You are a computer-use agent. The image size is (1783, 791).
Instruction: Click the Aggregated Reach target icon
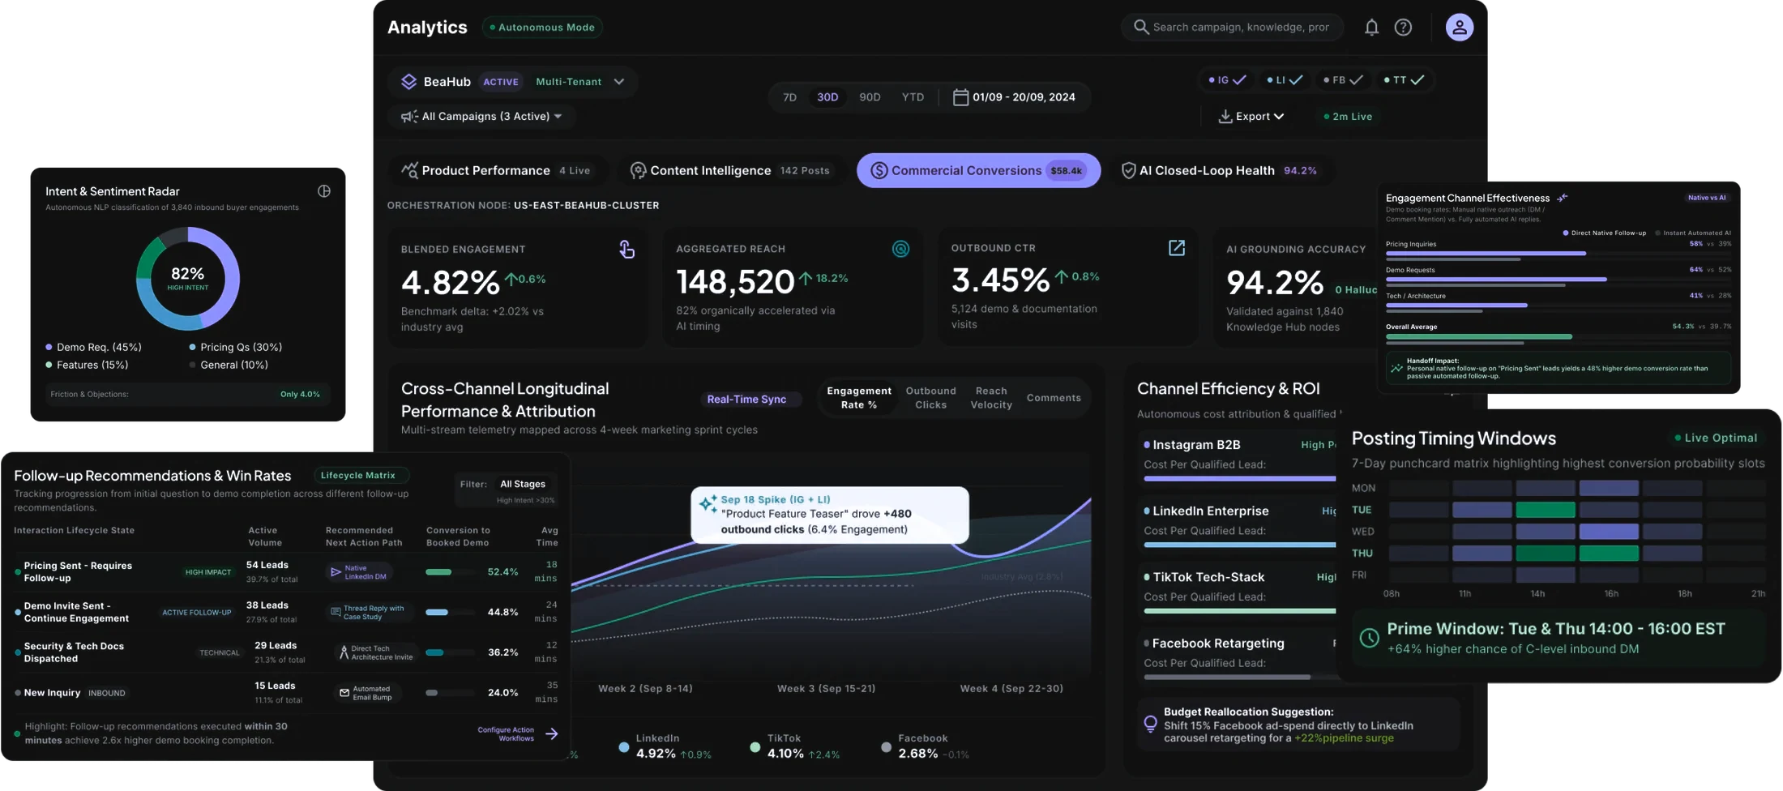point(900,249)
